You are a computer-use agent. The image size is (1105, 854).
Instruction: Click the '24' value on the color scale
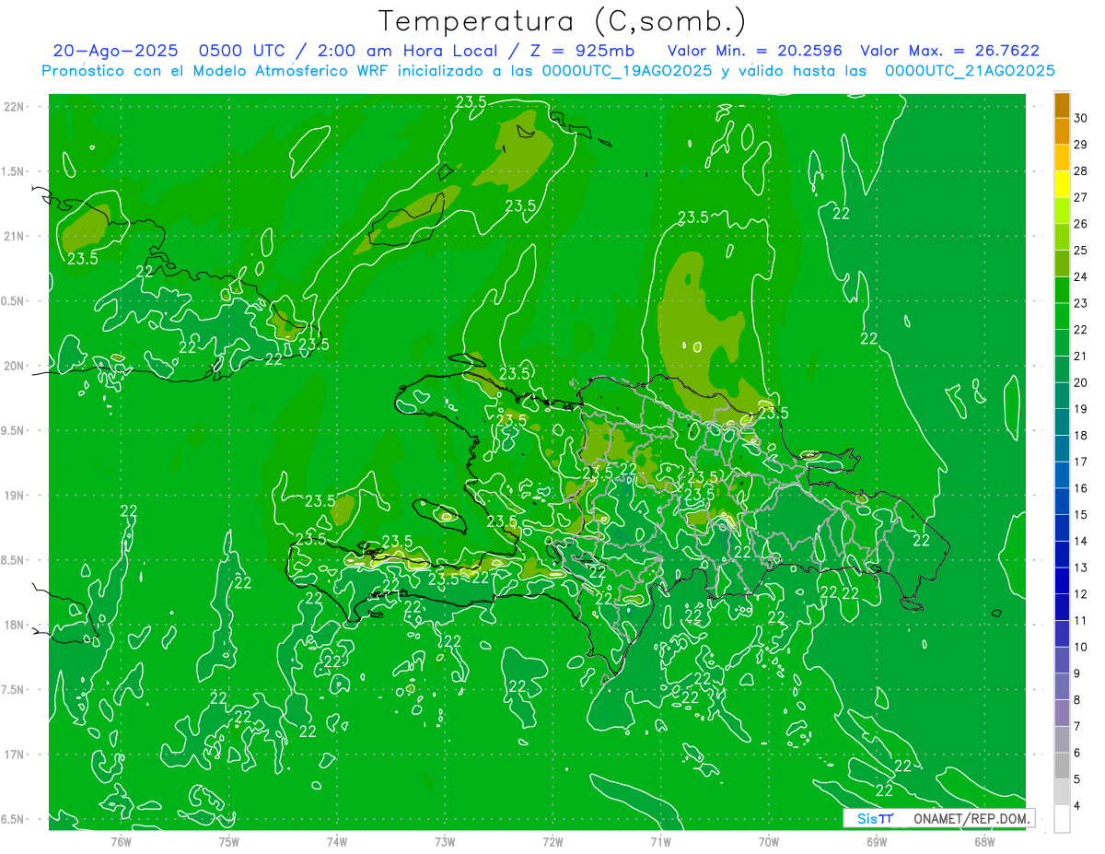point(1080,276)
